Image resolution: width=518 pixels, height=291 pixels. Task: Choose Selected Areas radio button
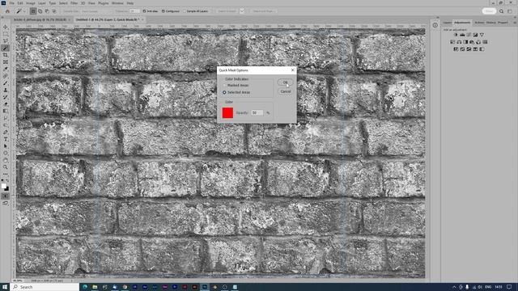[224, 92]
